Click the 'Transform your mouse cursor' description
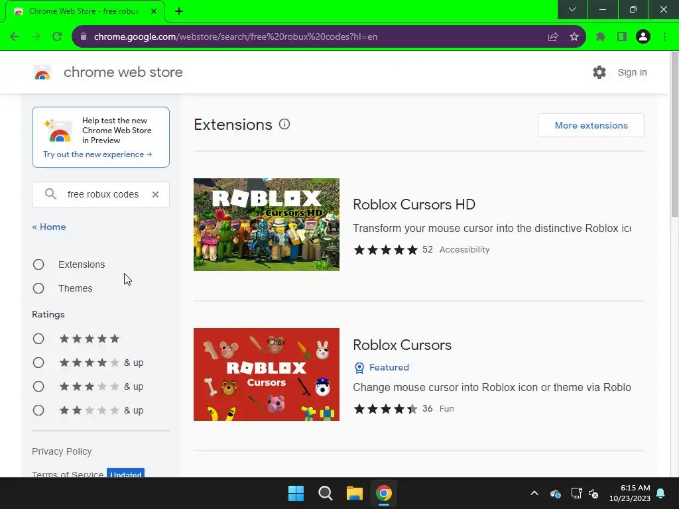679x509 pixels. (x=492, y=228)
